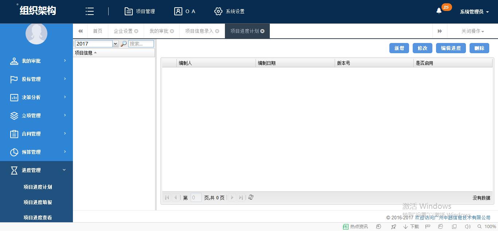This screenshot has width=498, height=231.
Task: Click the notification bell icon
Action: (x=439, y=11)
